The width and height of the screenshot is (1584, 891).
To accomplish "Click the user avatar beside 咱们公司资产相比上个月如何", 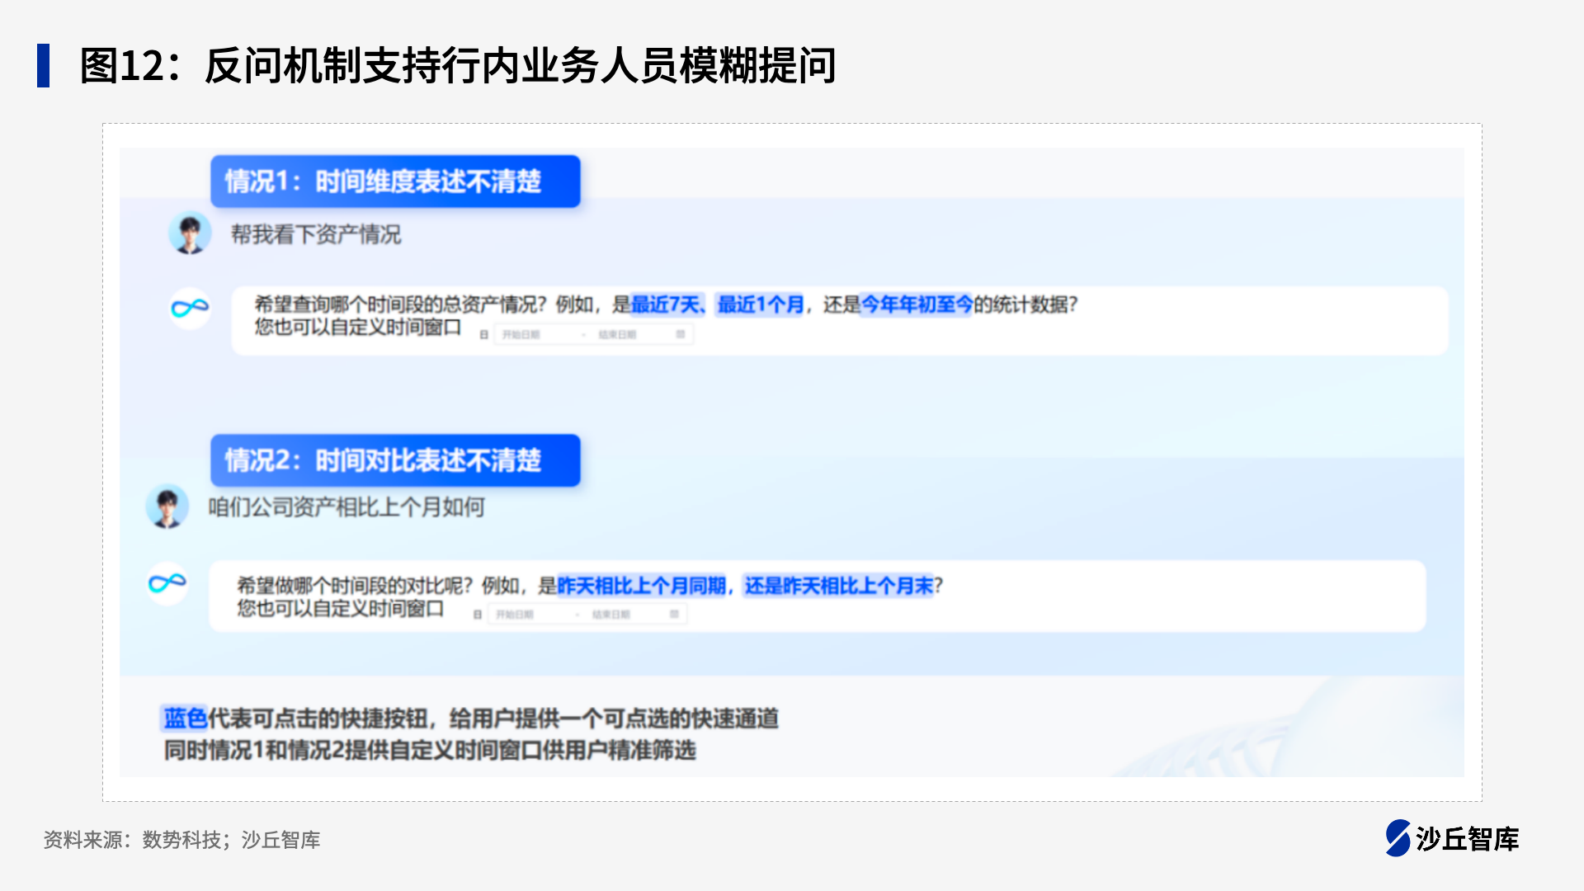I will click(x=167, y=506).
